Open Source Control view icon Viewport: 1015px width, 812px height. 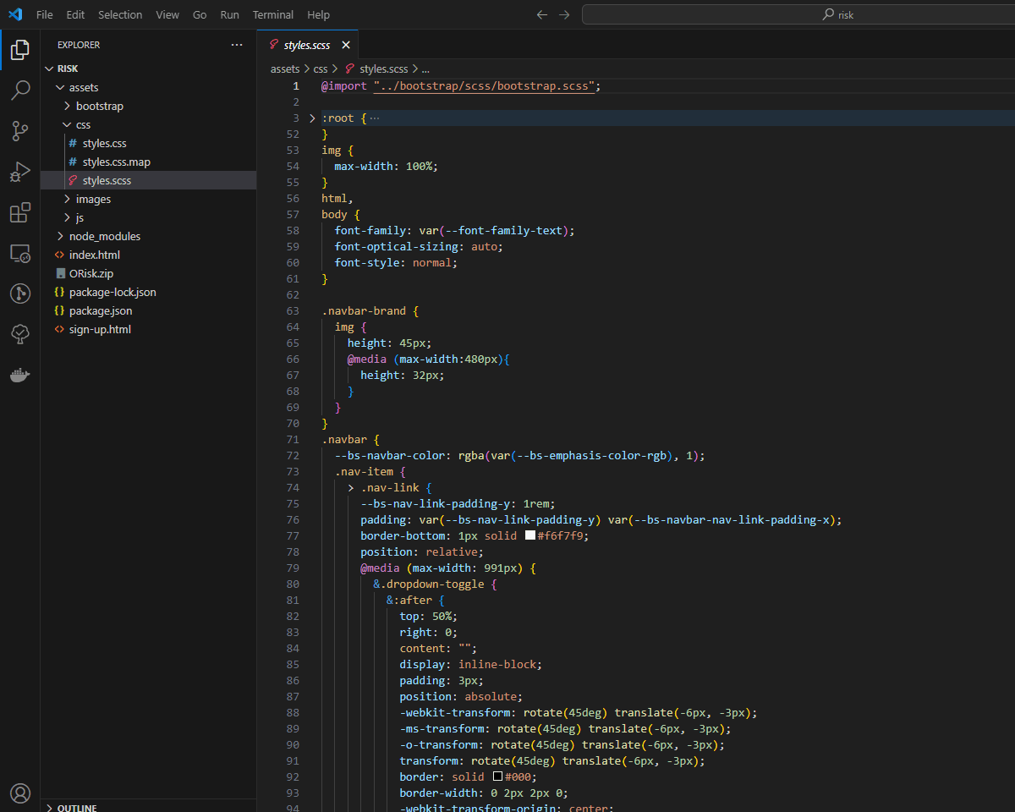tap(20, 131)
